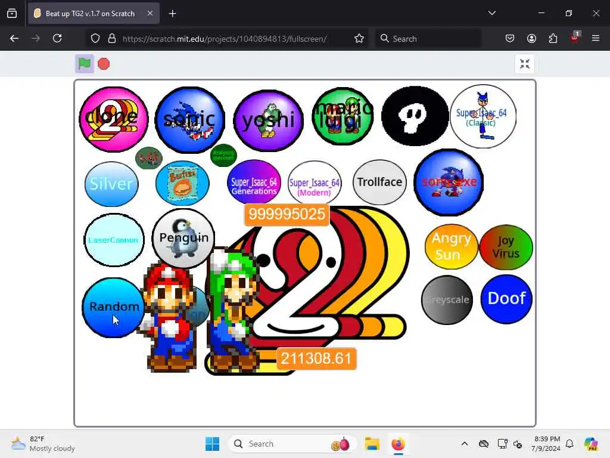Select the Joy Virus bubble
Image resolution: width=610 pixels, height=458 pixels.
506,247
